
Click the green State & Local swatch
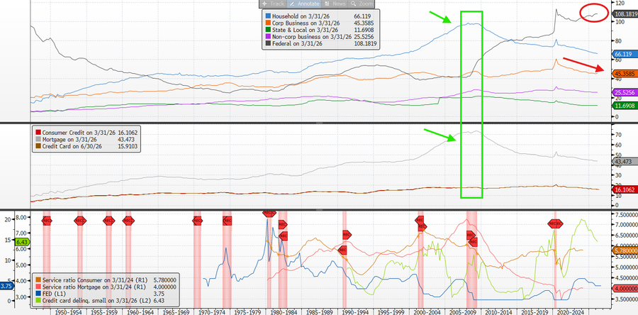268,29
